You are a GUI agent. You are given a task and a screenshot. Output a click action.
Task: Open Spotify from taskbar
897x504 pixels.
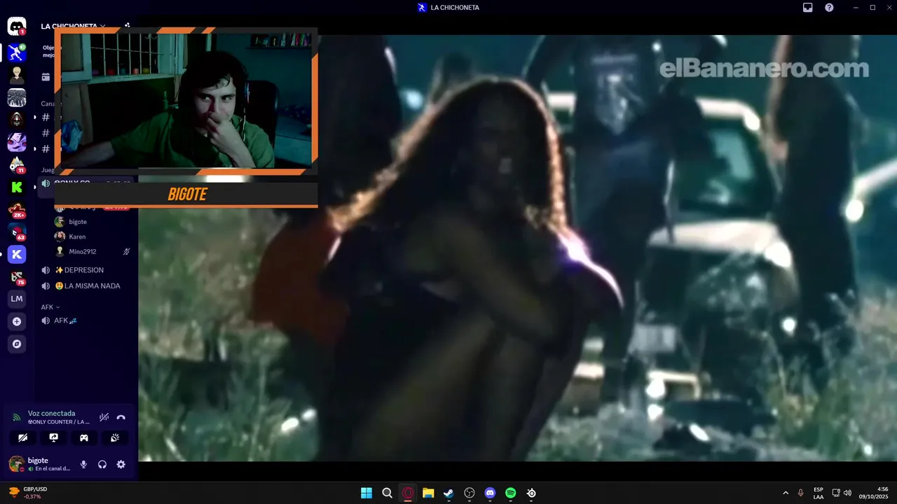click(511, 493)
